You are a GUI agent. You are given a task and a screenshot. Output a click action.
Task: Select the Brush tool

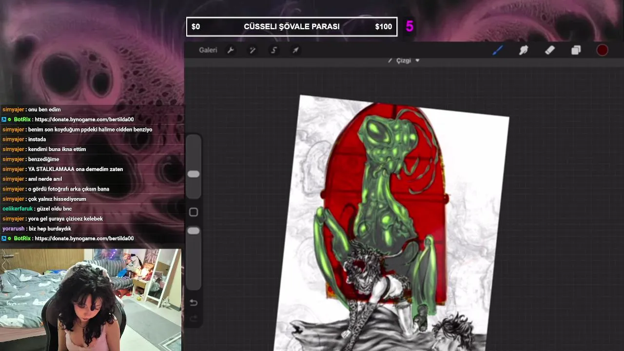pos(497,50)
